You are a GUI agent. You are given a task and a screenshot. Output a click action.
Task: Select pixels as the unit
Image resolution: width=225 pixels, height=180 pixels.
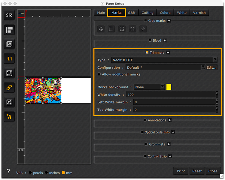click(x=30, y=172)
